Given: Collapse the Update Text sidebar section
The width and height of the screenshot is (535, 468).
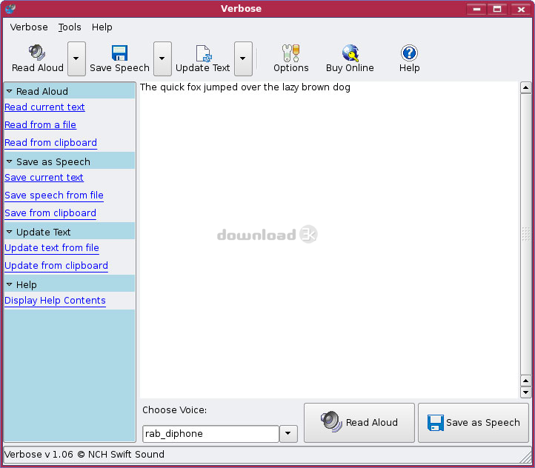Looking at the screenshot, I should (9, 232).
